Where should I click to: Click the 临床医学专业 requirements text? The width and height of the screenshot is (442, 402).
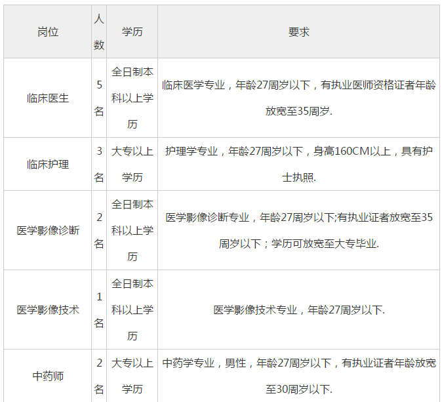[x=298, y=98]
